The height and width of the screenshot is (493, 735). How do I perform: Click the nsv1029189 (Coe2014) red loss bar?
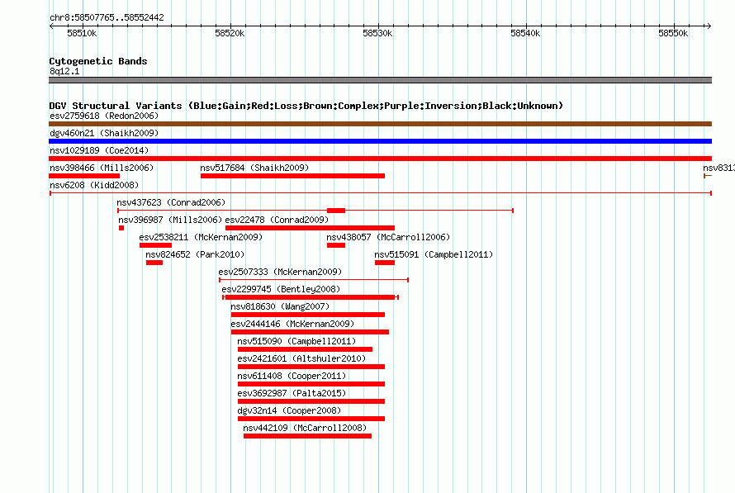(x=380, y=159)
